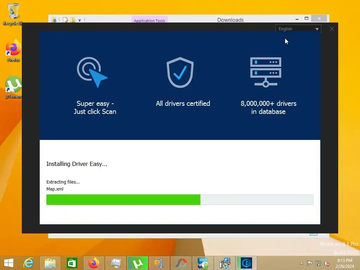Click the shield checkmark icon

[180, 72]
